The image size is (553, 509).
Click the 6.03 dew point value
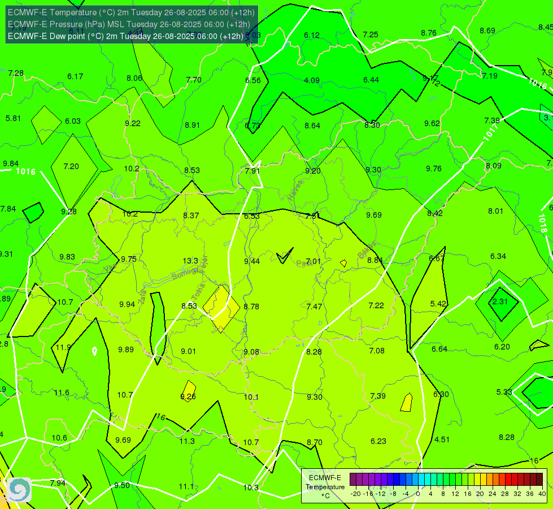pos(73,121)
